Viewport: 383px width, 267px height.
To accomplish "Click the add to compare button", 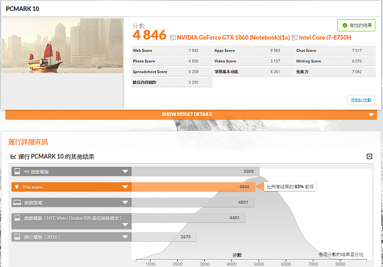I will 361,100.
